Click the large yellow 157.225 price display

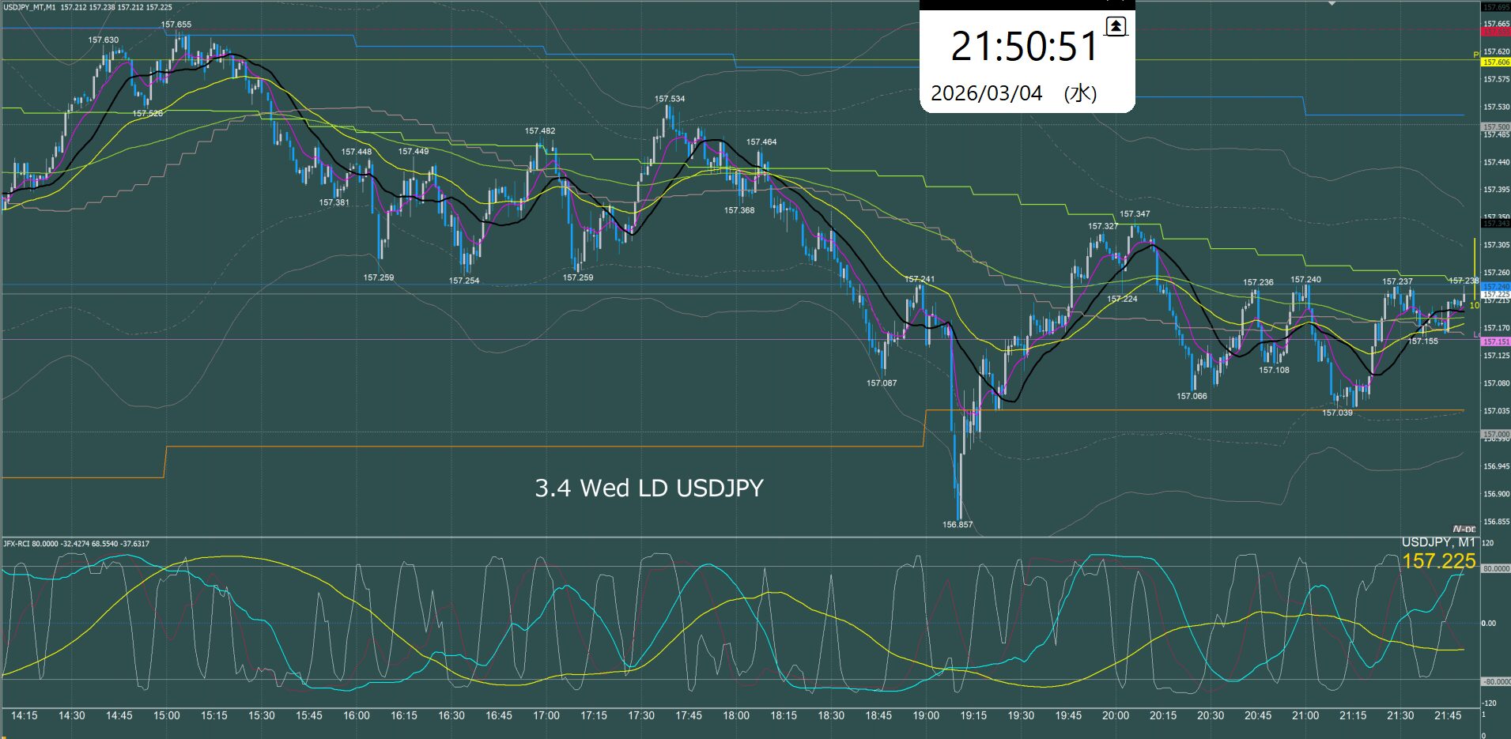(x=1438, y=561)
